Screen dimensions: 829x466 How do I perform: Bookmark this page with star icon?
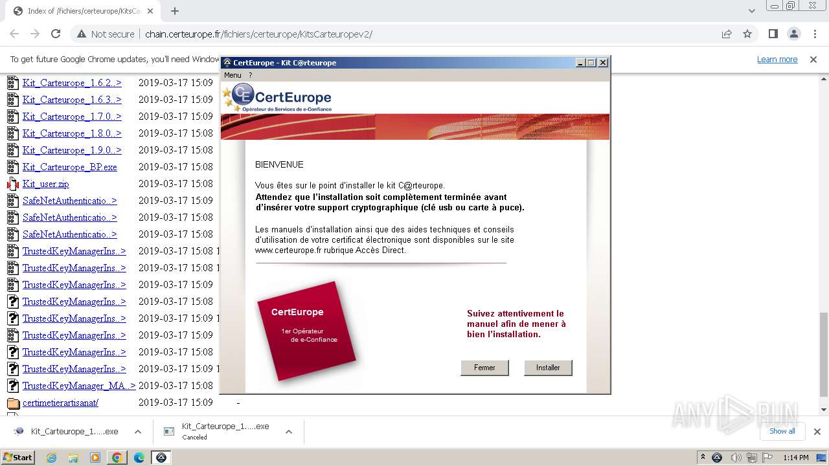click(x=747, y=34)
